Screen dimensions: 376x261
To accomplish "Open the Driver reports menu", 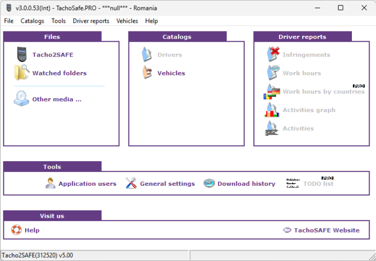I will coord(91,21).
